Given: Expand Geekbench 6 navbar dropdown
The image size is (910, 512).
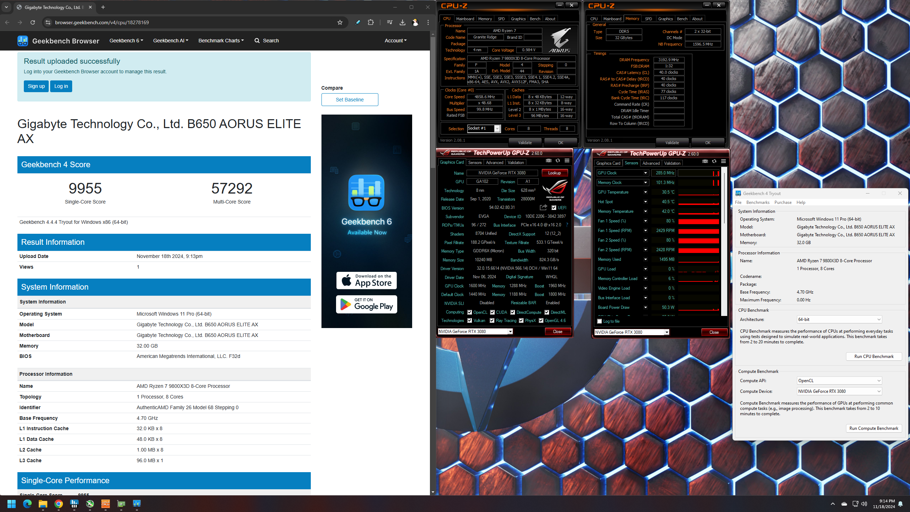Looking at the screenshot, I should (126, 41).
